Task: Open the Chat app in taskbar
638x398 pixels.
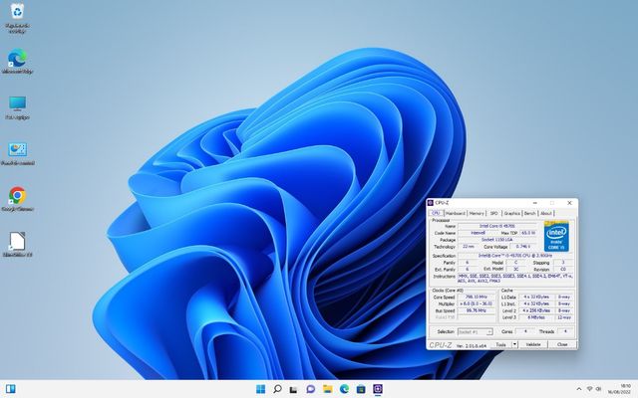Action: point(310,389)
